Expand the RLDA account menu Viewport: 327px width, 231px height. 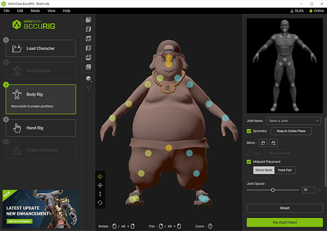tap(298, 11)
